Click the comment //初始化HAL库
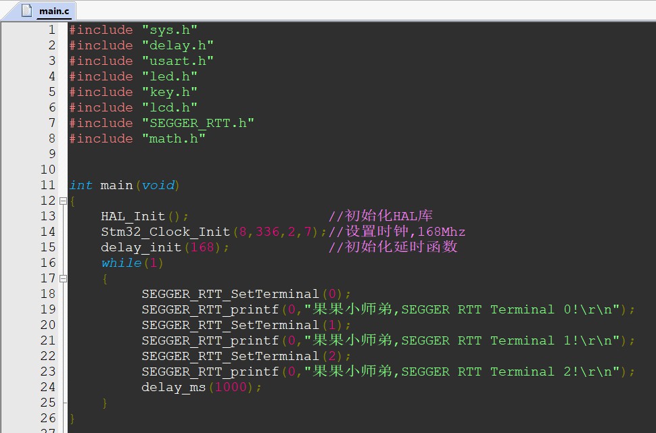This screenshot has height=433, width=656. pyautogui.click(x=380, y=216)
